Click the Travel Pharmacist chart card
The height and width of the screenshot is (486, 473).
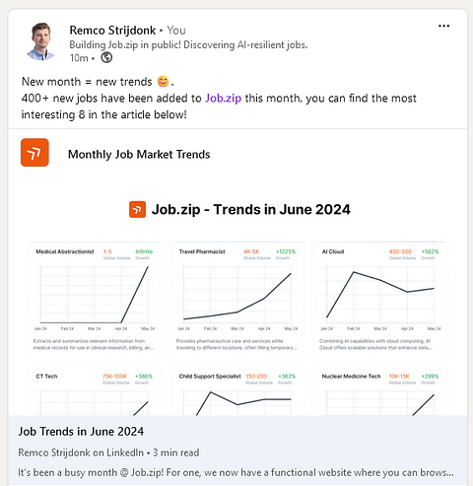[x=237, y=299]
